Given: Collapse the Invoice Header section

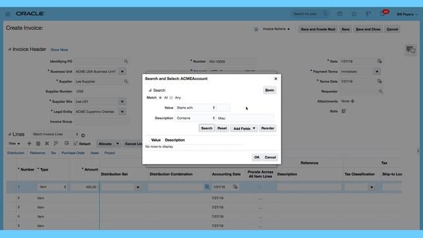Looking at the screenshot, I should click(x=9, y=50).
